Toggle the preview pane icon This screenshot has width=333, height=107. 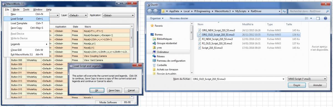[318, 18]
